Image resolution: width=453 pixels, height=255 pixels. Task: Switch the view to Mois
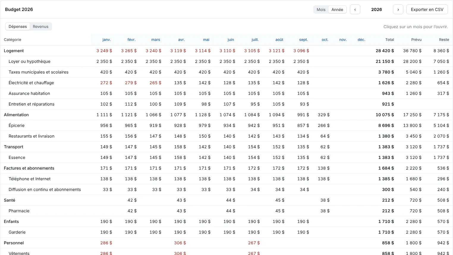point(321,9)
